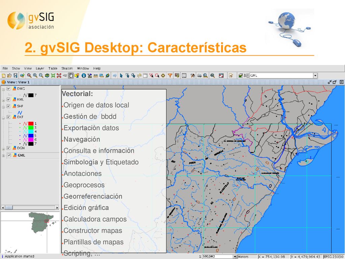The image size is (345, 259).
Task: Open the scale dropdown next to 592,582
Action: tap(235, 257)
